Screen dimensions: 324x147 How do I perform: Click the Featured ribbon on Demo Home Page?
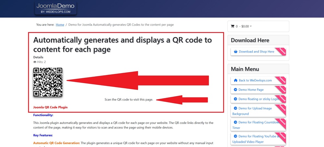(282, 90)
